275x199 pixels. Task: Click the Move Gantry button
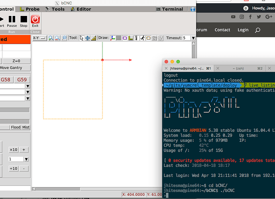[15, 68]
